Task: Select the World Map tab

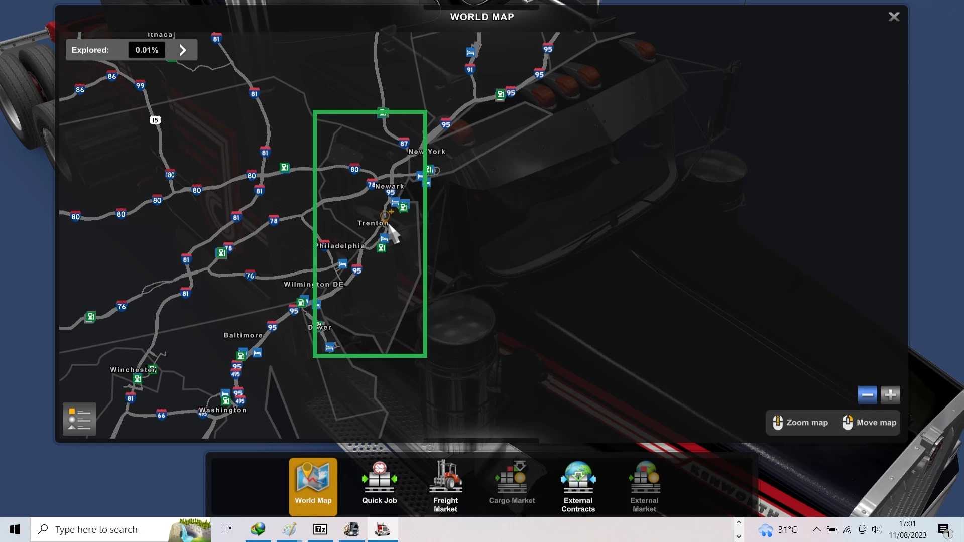Action: (313, 486)
